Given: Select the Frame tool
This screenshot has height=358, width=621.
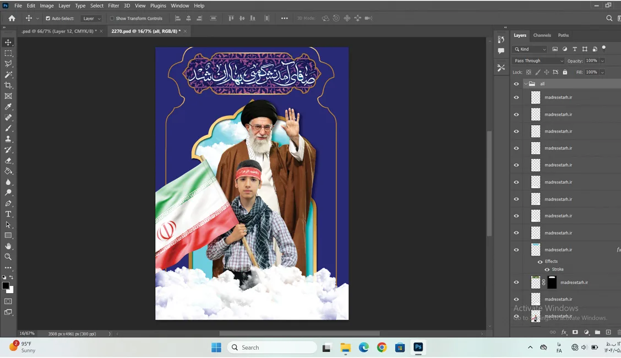Looking at the screenshot, I should point(8,96).
